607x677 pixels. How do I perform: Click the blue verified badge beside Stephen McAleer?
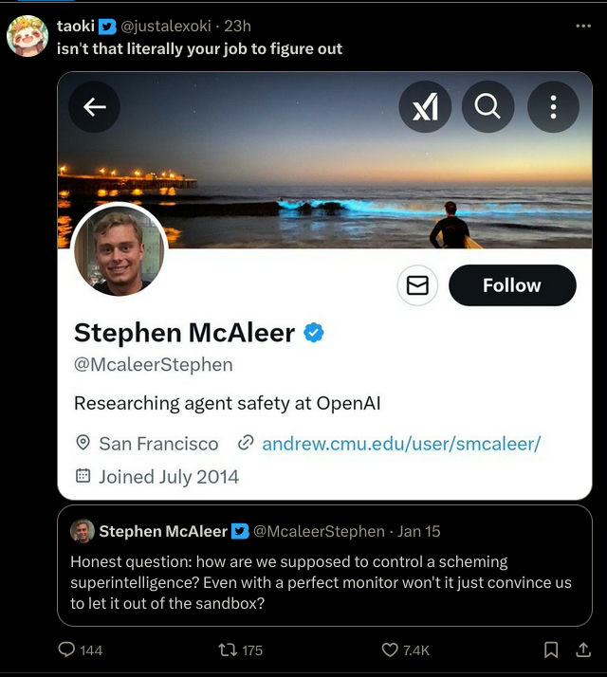(x=314, y=333)
